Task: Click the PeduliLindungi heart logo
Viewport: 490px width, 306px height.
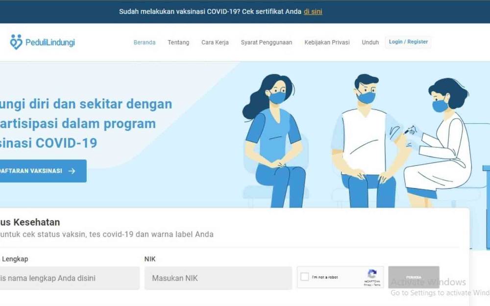Action: tap(16, 42)
